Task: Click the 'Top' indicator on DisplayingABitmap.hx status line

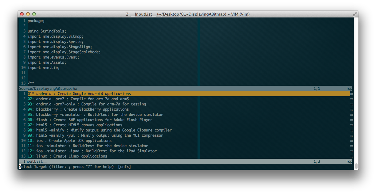Action: 349,89
